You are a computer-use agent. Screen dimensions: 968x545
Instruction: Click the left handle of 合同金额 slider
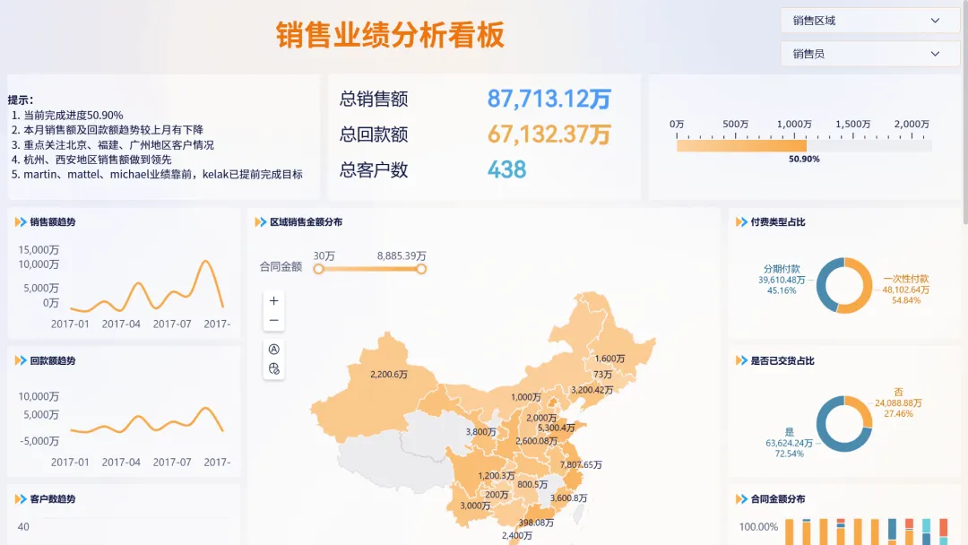[x=318, y=269]
